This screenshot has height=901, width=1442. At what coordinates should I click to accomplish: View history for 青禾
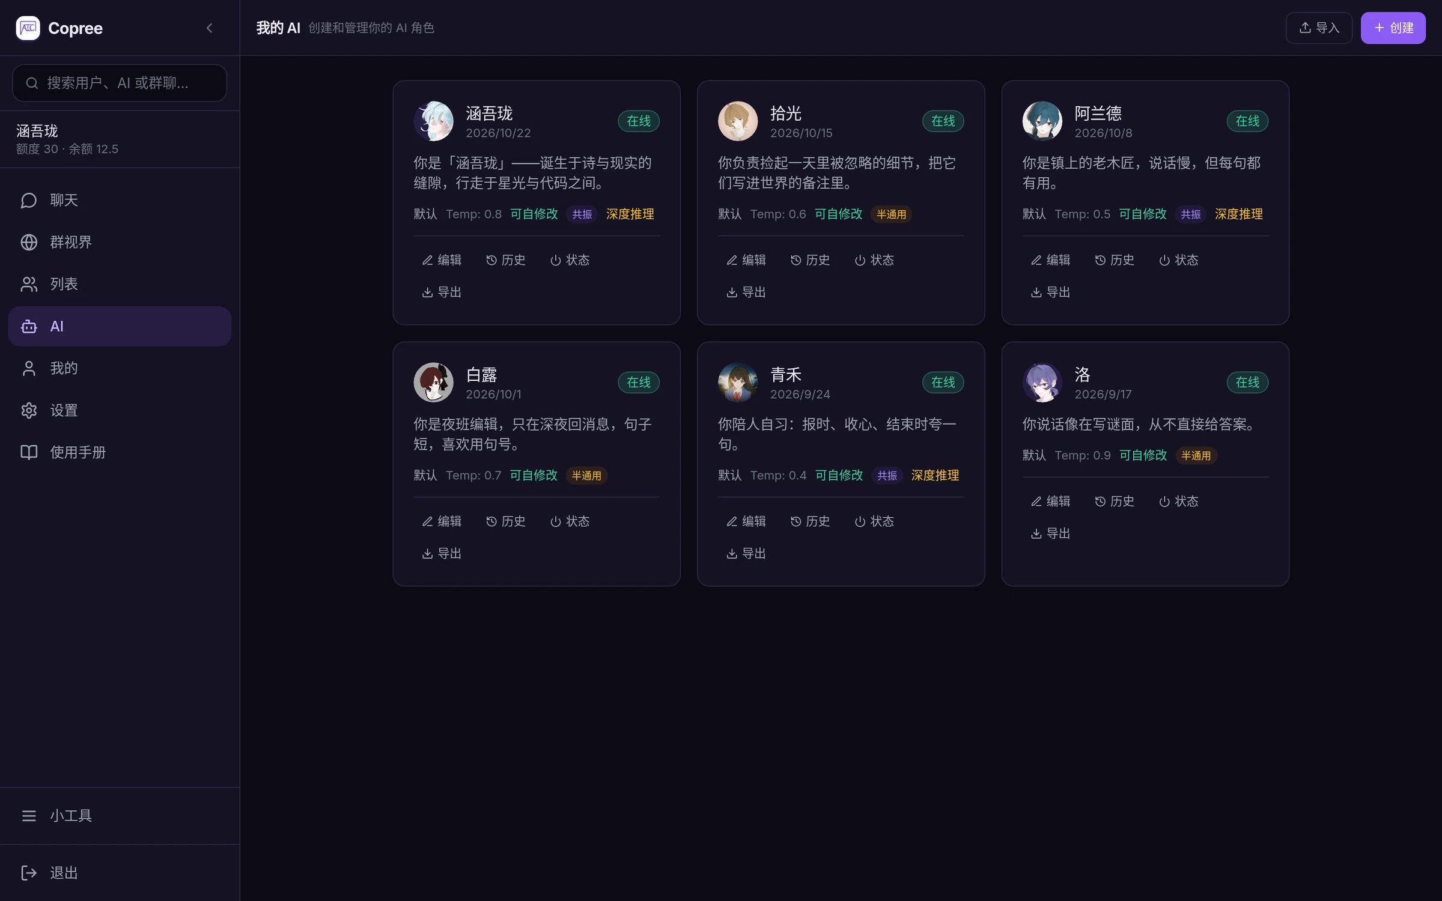(x=811, y=521)
